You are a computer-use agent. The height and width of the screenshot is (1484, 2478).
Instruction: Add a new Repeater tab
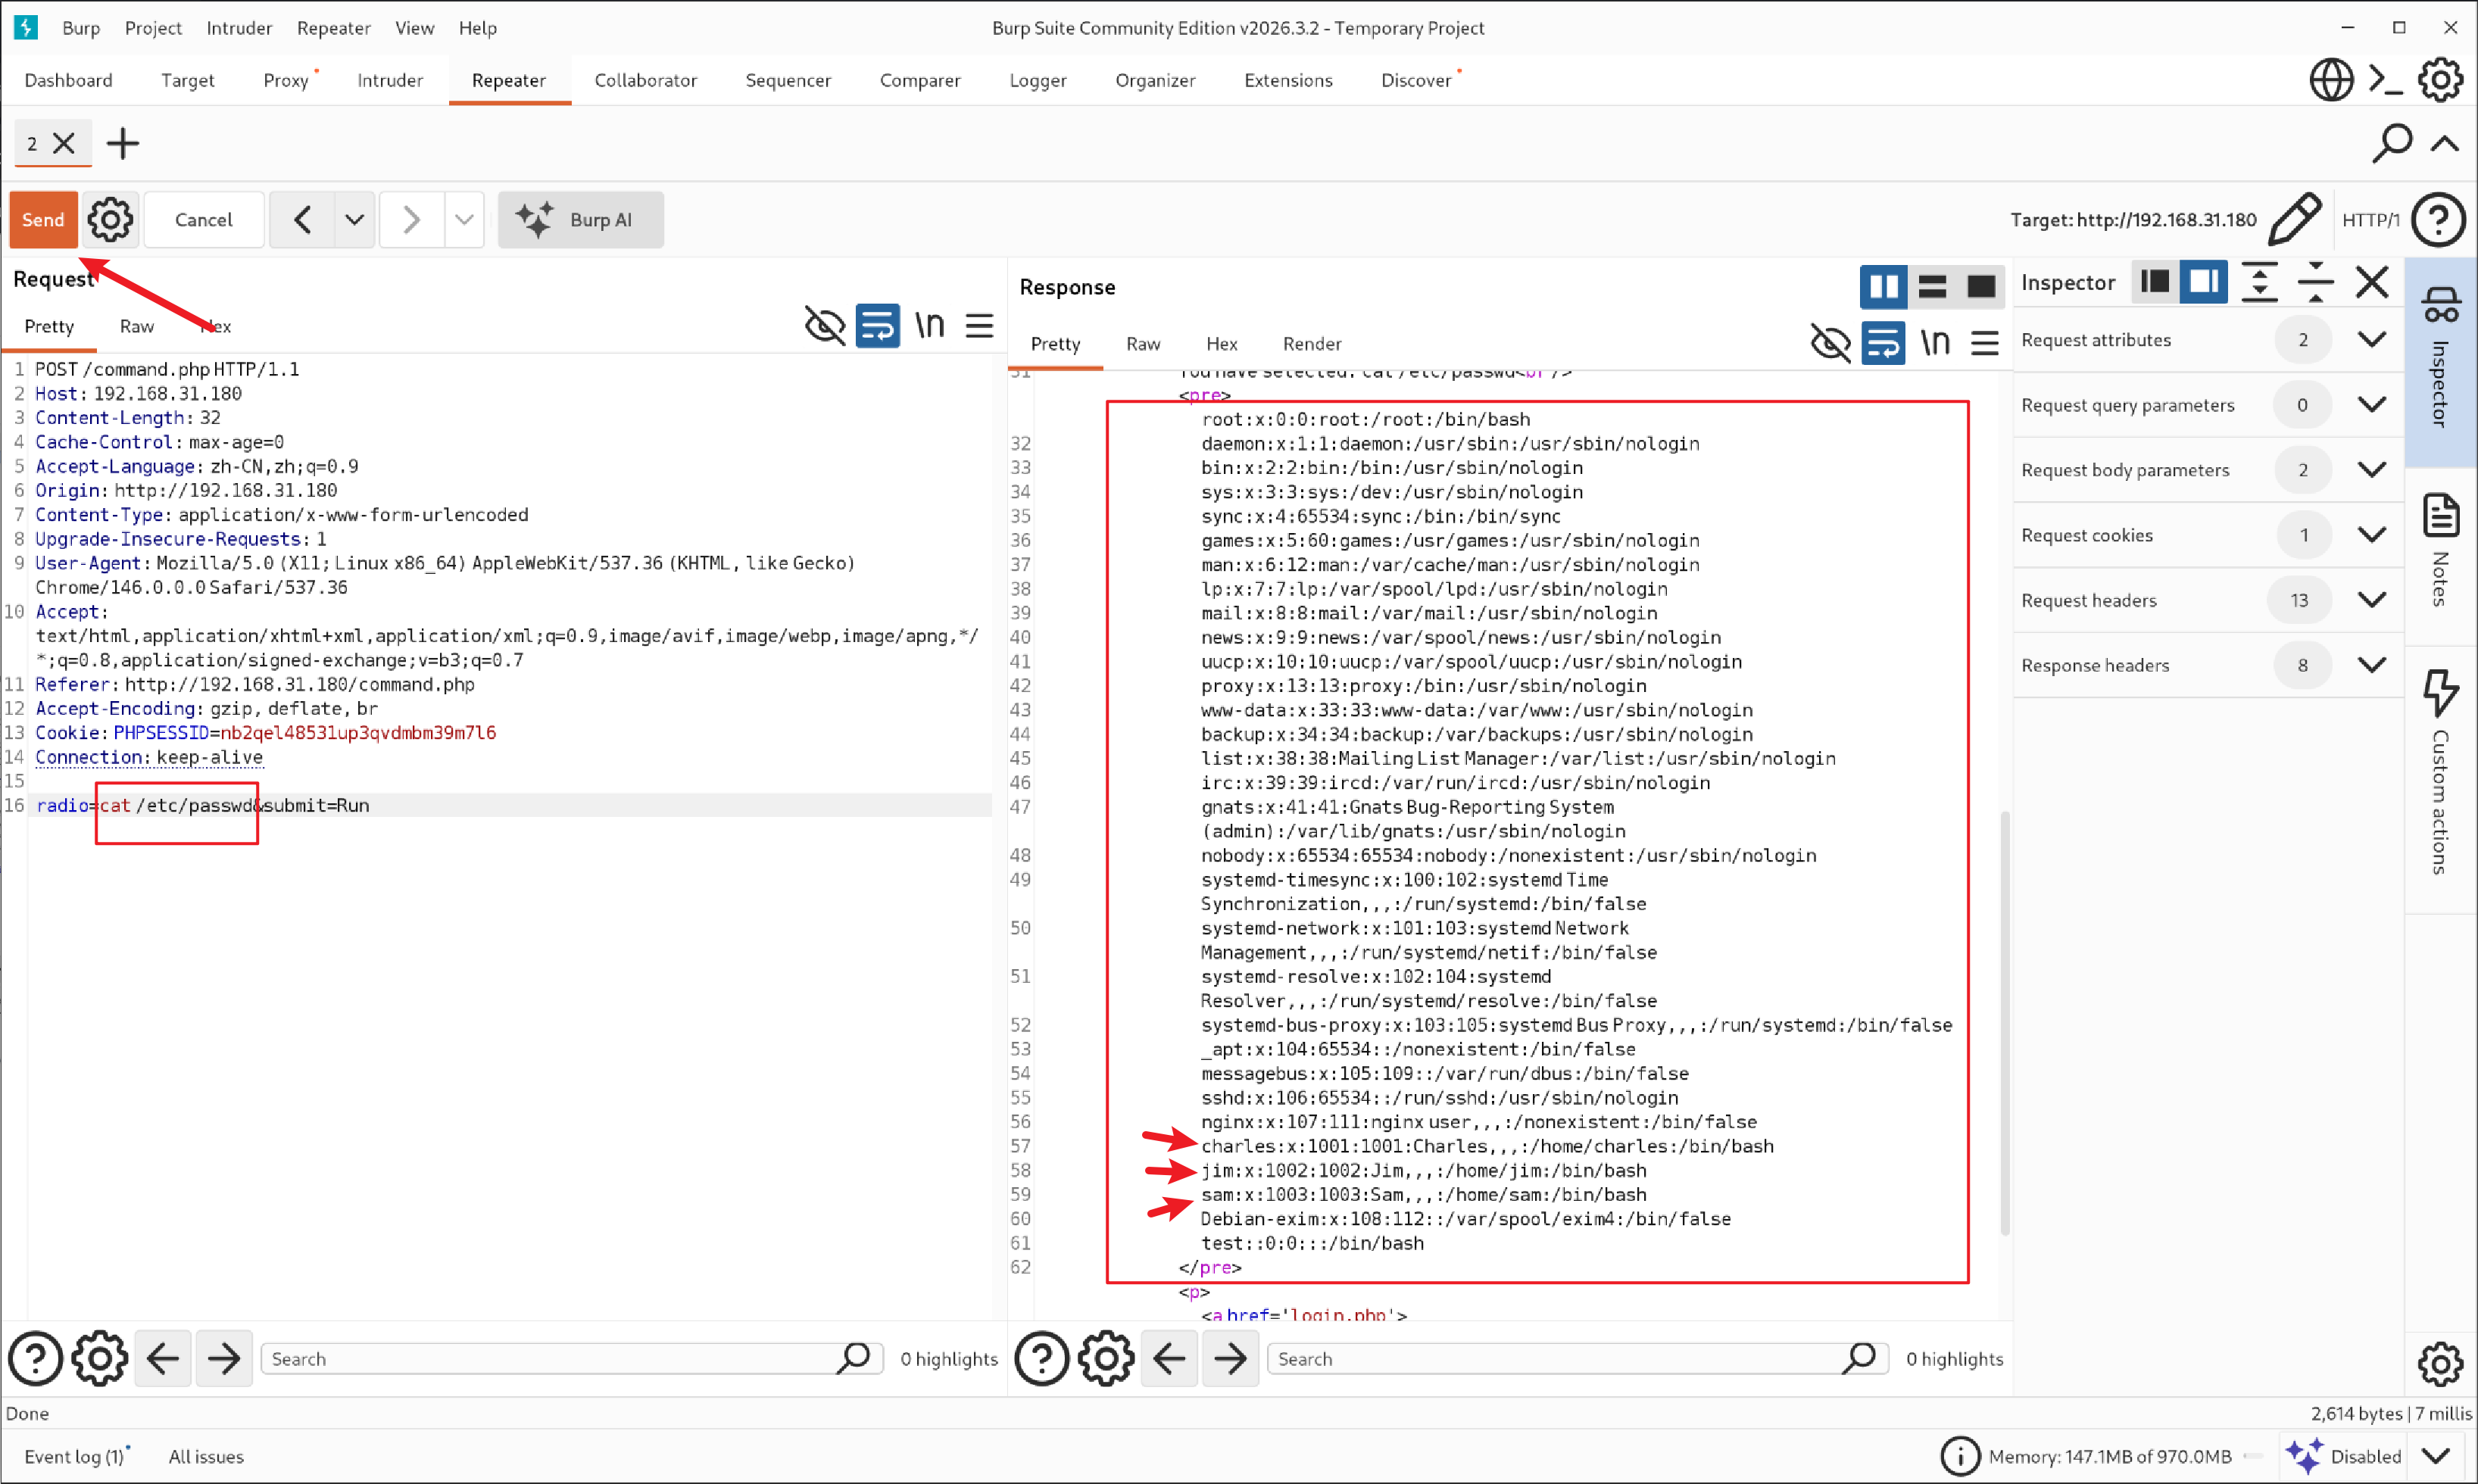(x=123, y=144)
